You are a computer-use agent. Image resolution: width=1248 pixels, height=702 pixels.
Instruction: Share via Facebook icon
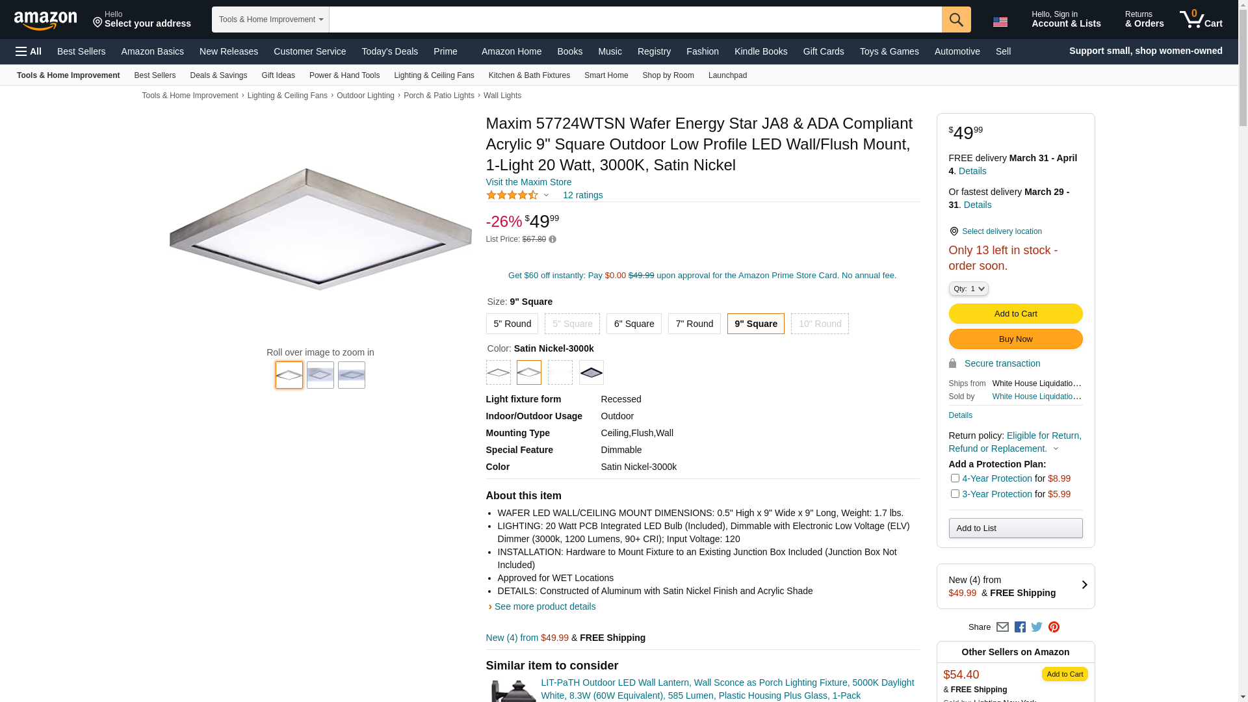(1020, 627)
